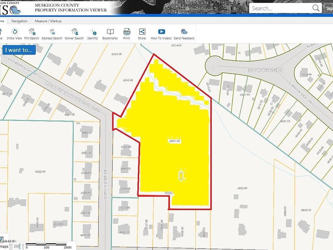Click parcel -0032-00 on the map
The height and width of the screenshot is (250, 333).
click(242, 188)
